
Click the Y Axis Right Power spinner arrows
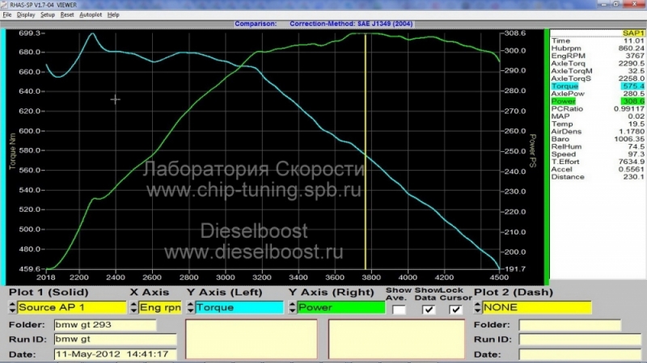click(292, 307)
